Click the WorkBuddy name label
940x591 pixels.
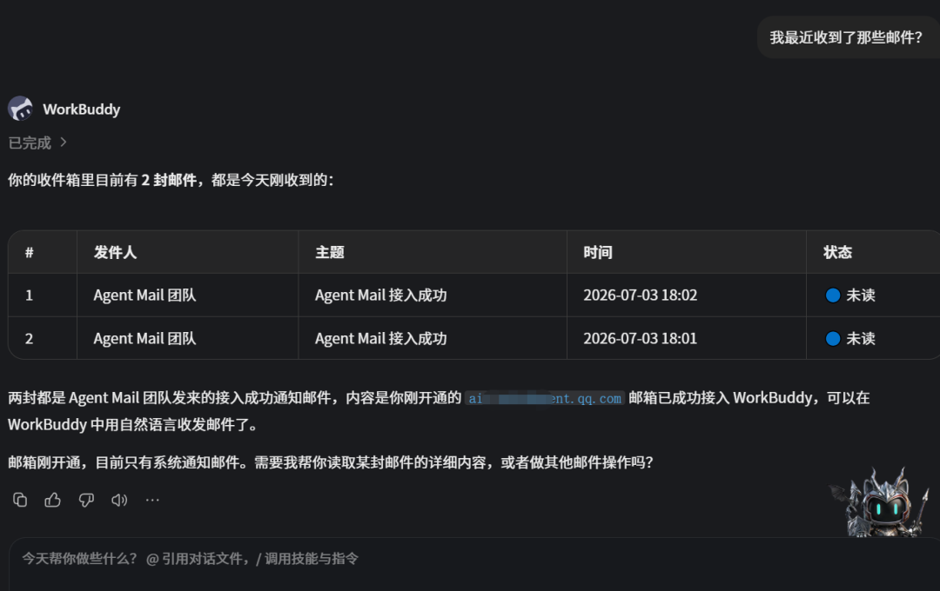coord(82,110)
